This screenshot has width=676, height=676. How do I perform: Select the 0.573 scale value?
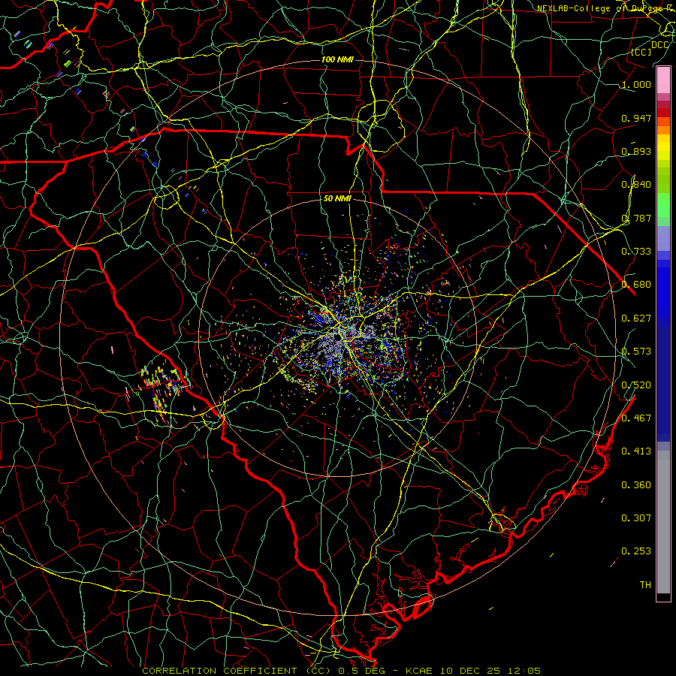pos(636,352)
